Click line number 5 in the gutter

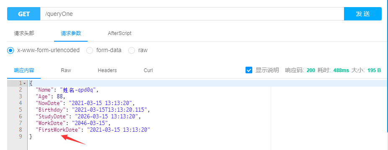pos(20,110)
